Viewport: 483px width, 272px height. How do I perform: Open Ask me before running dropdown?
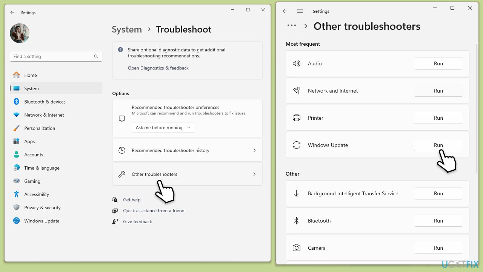(163, 128)
